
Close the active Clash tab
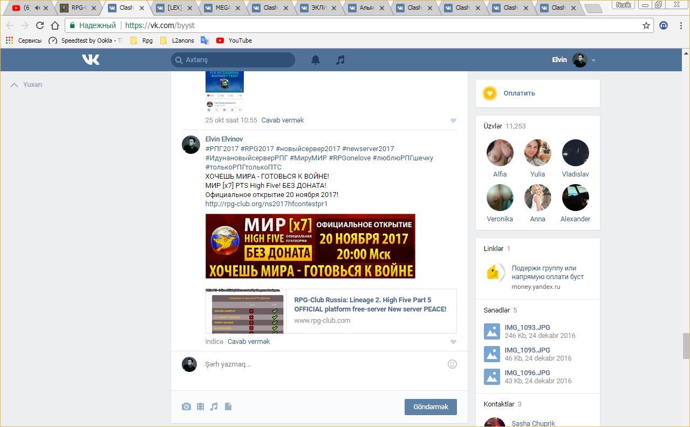141,8
